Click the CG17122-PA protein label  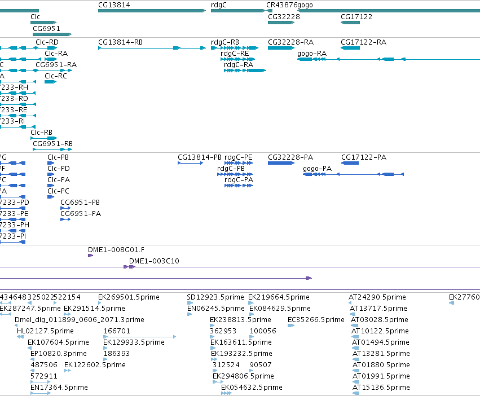click(364, 157)
